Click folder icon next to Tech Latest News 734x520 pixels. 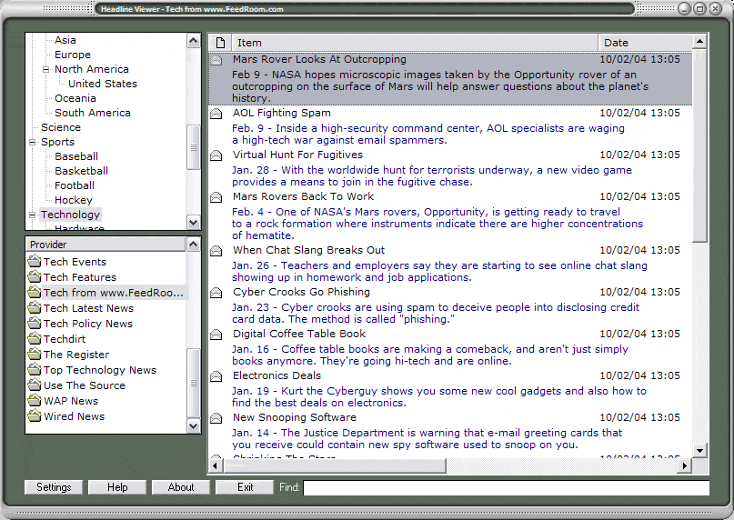(35, 307)
